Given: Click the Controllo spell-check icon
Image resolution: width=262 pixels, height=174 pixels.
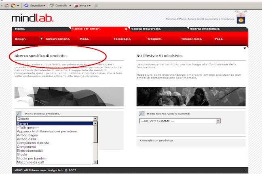Looking at the screenshot, I should click(x=52, y=6).
